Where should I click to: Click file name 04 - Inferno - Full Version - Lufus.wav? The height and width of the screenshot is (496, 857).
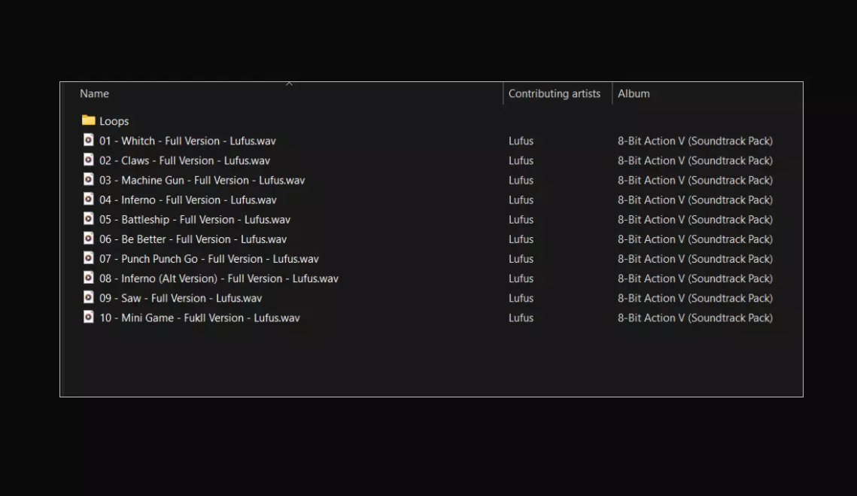point(188,199)
